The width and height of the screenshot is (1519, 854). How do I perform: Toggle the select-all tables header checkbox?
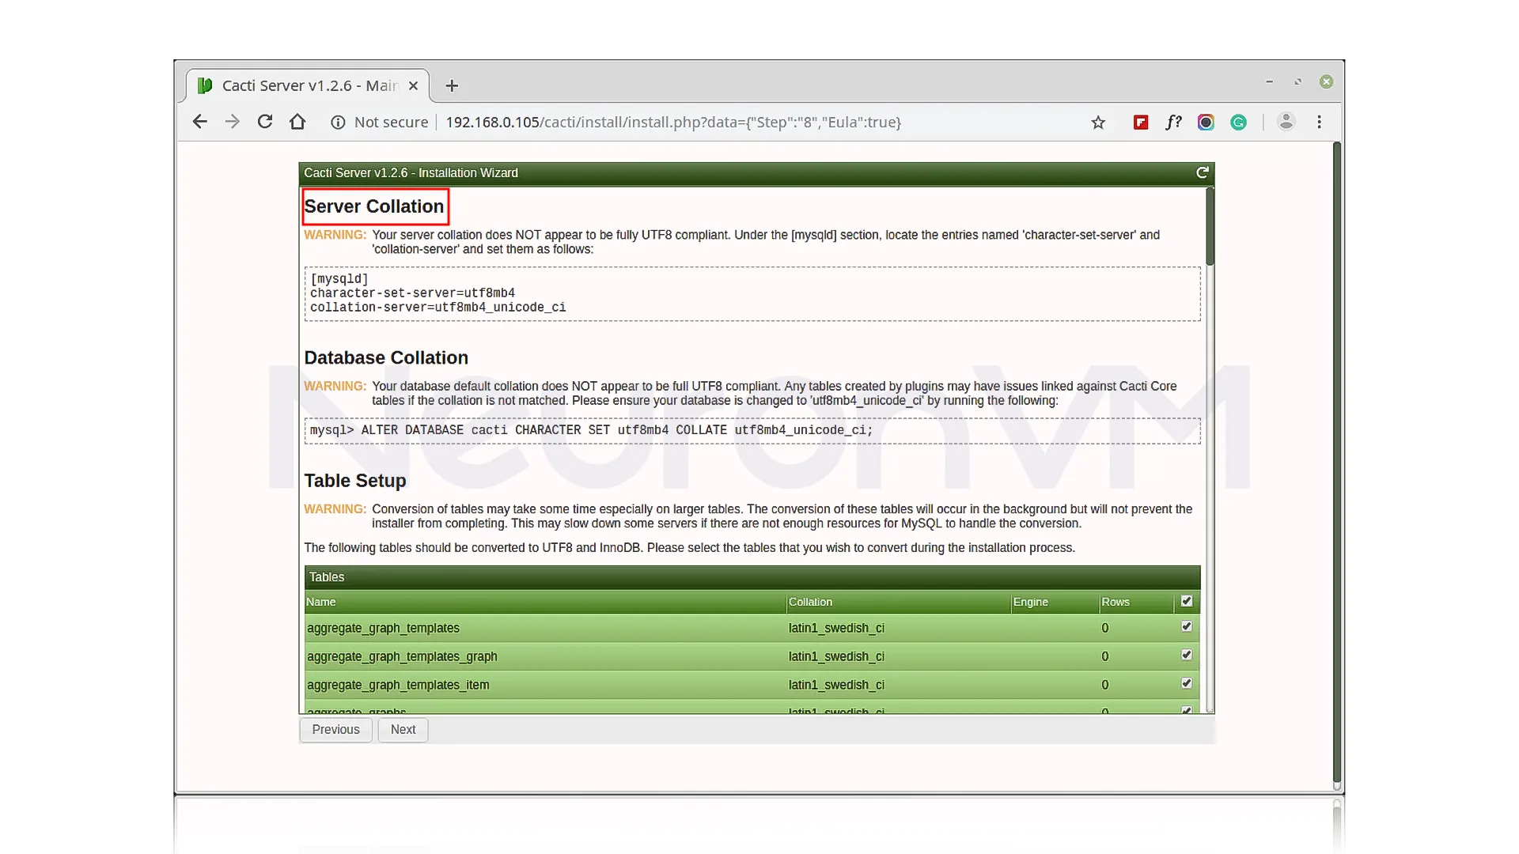pyautogui.click(x=1187, y=601)
